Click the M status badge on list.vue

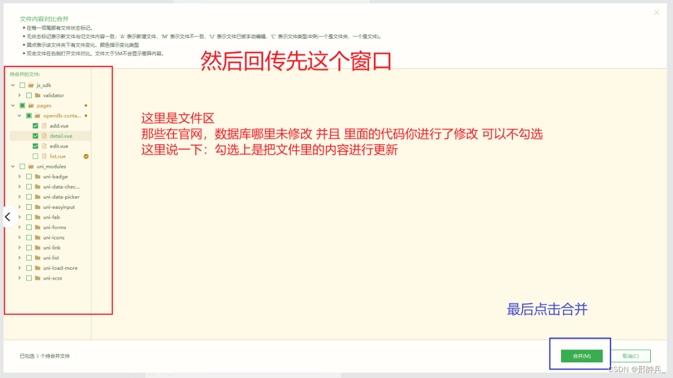point(85,156)
